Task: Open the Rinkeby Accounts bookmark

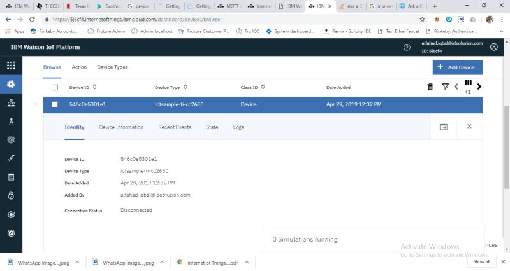Action: pyautogui.click(x=54, y=31)
